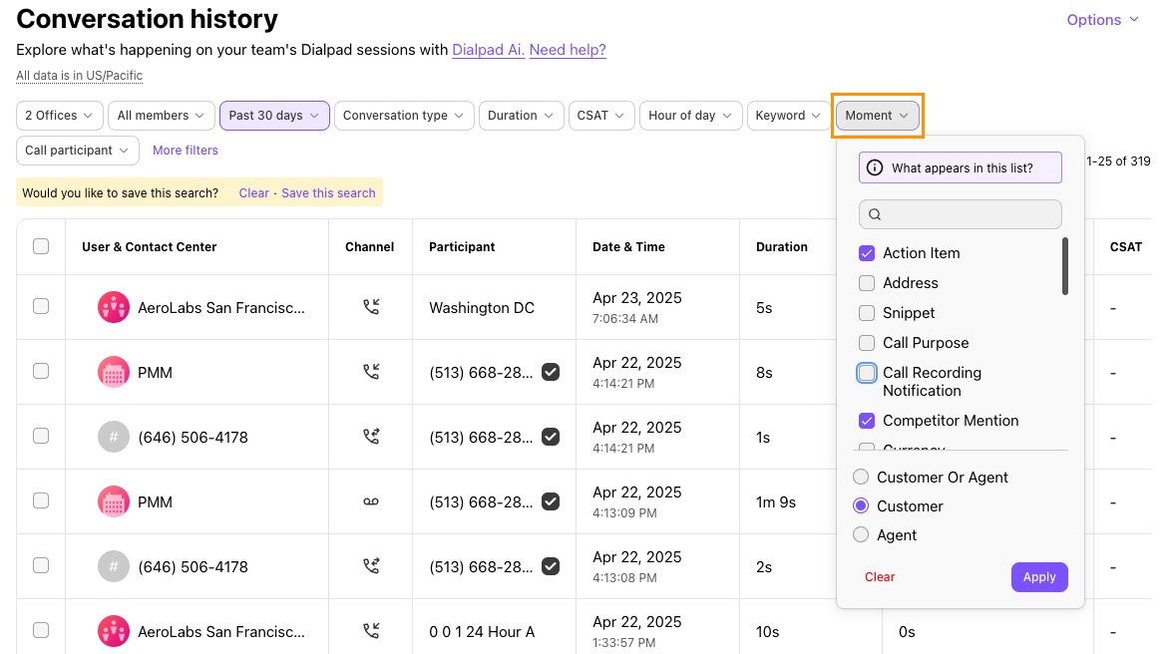Click More filters
This screenshot has height=654, width=1168.
click(x=186, y=151)
